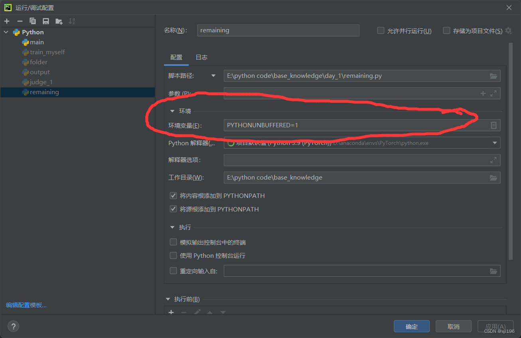Expand interpreter options field icon
Image resolution: width=521 pixels, height=338 pixels.
(493, 160)
